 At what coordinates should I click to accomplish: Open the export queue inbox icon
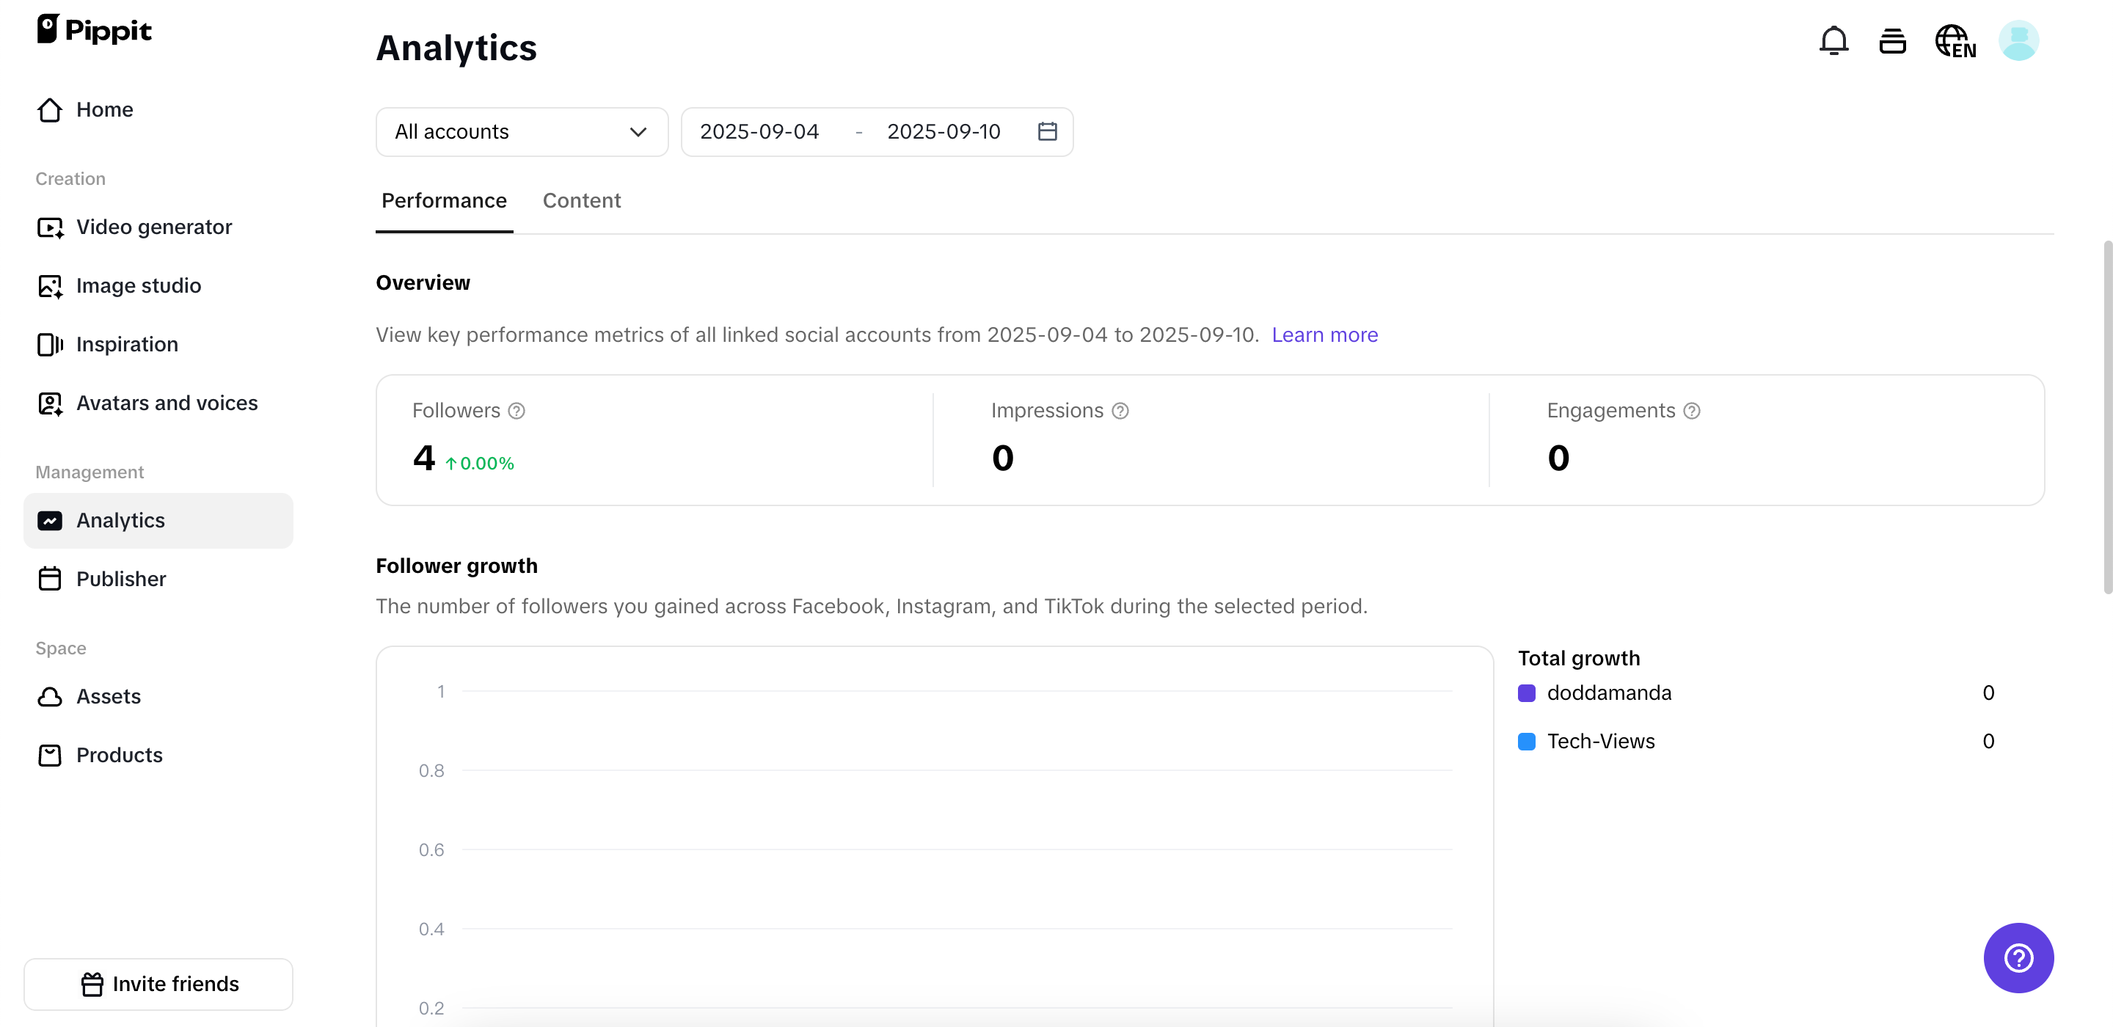(x=1893, y=40)
